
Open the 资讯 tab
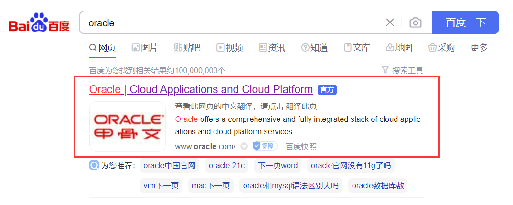272,48
